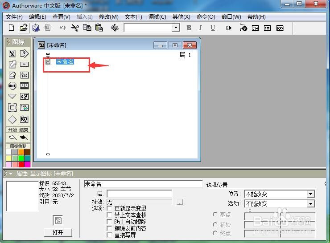
Task: Select the KO palette icon
Action: (x=24, y=119)
